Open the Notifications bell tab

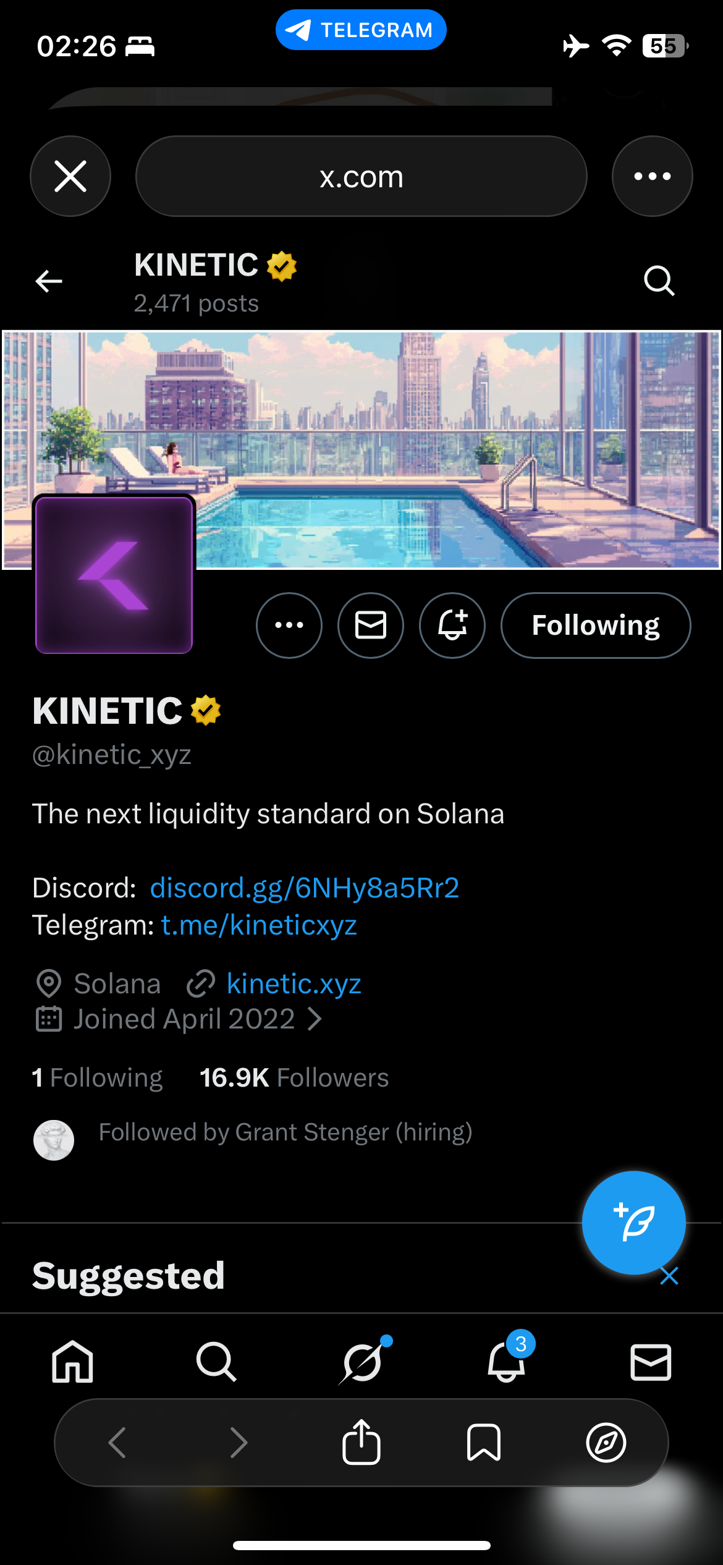507,1362
